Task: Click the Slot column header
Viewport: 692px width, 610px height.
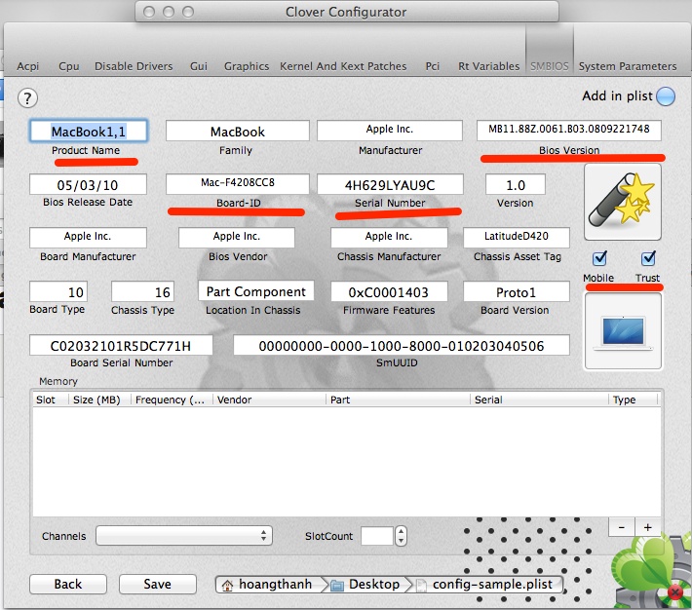Action: (x=51, y=400)
